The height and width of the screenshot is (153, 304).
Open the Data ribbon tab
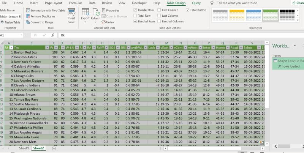pyautogui.click(x=92, y=3)
